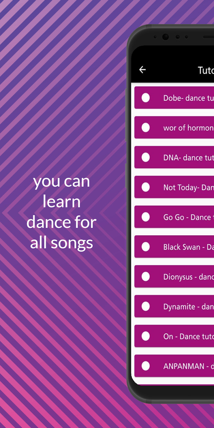
Task: Select the white circle beside Dobe
Action: (x=146, y=98)
